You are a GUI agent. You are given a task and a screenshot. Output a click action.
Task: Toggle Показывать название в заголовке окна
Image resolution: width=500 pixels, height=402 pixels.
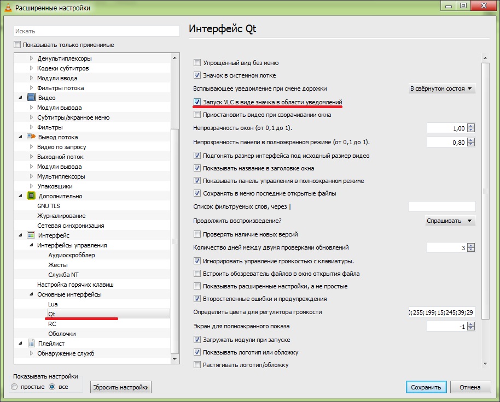197,168
